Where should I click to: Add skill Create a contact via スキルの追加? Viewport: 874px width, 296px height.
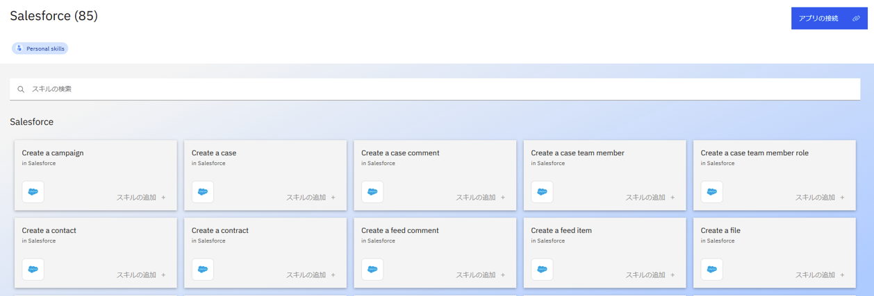142,275
